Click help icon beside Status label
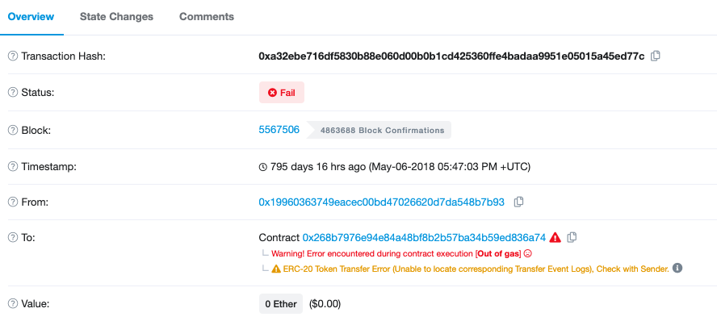717x321 pixels. click(13, 93)
